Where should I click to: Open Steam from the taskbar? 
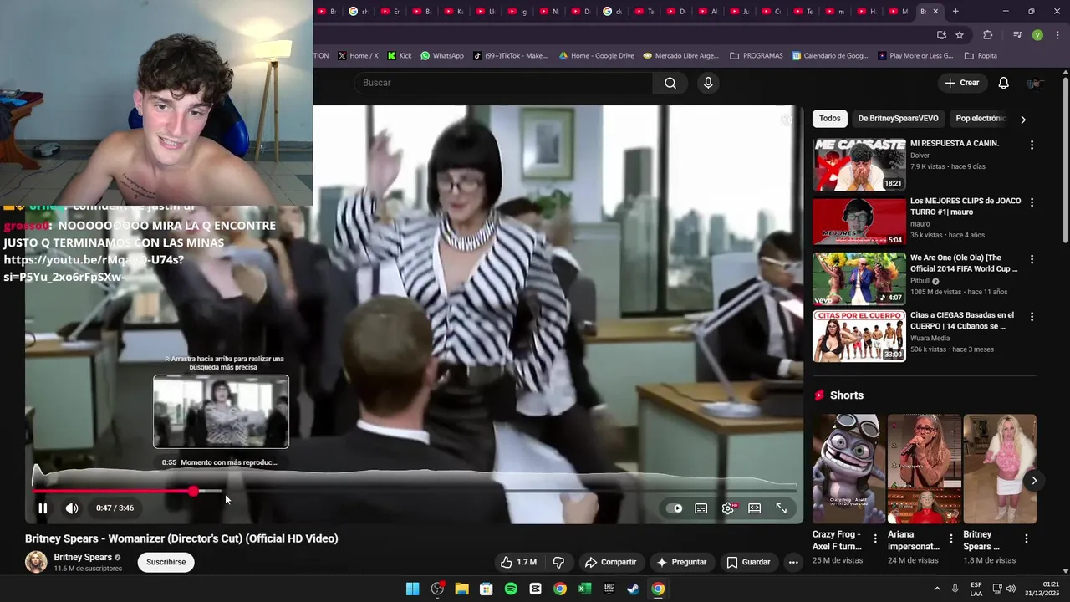point(634,589)
